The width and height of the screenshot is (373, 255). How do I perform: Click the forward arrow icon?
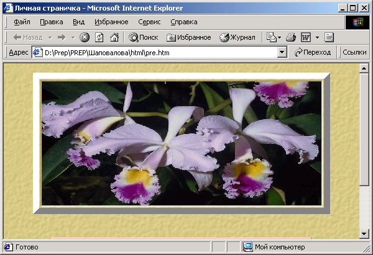coord(62,37)
